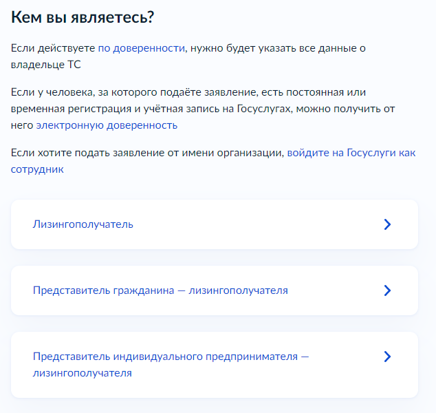Click the second line 'лизингополучателя' in the last card
436x413 pixels.
[x=82, y=373]
